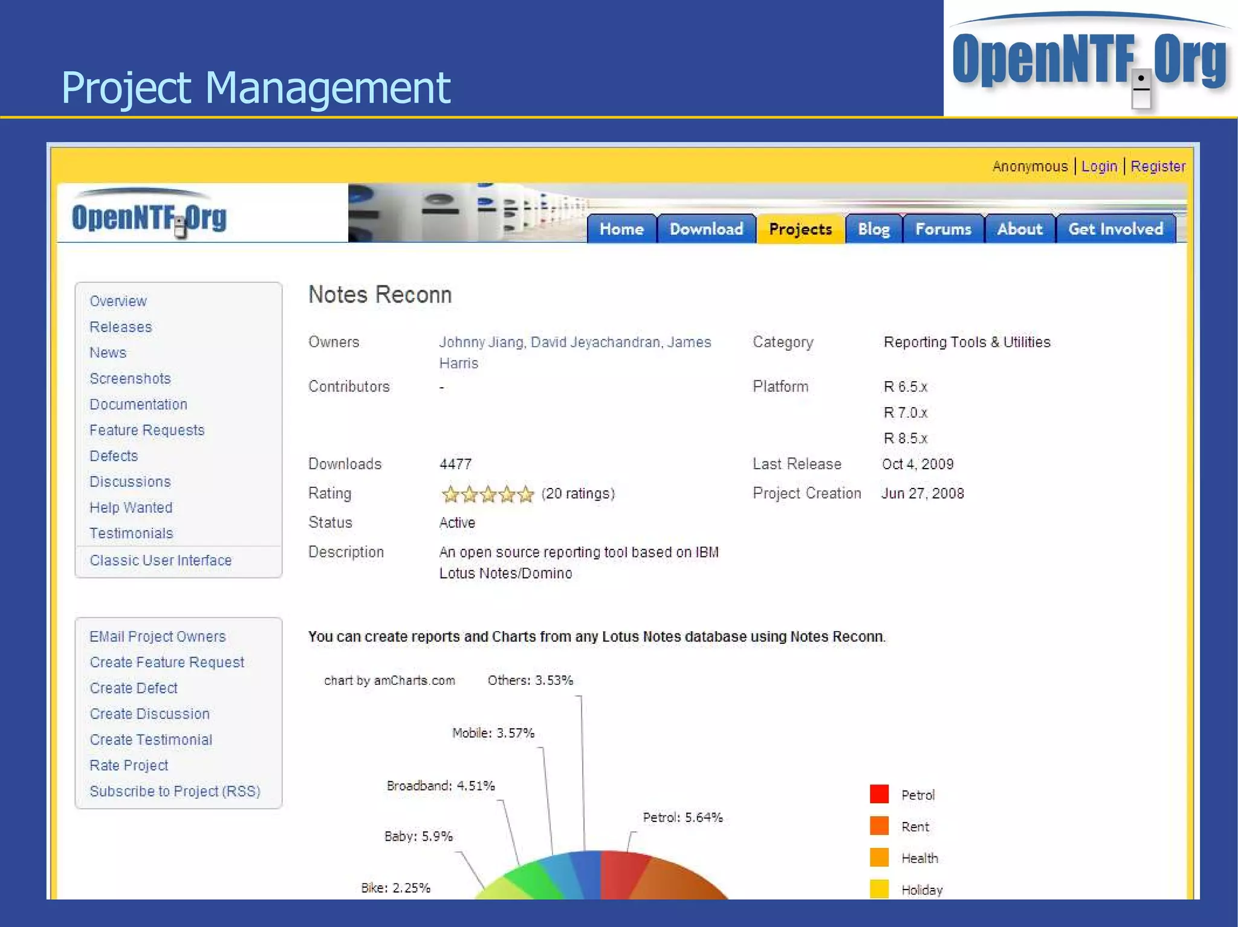Click EMail Project Owners

(x=157, y=637)
